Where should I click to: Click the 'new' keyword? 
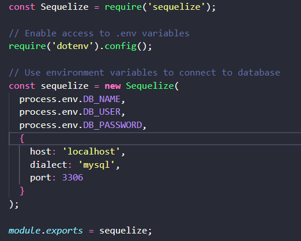tap(112, 86)
